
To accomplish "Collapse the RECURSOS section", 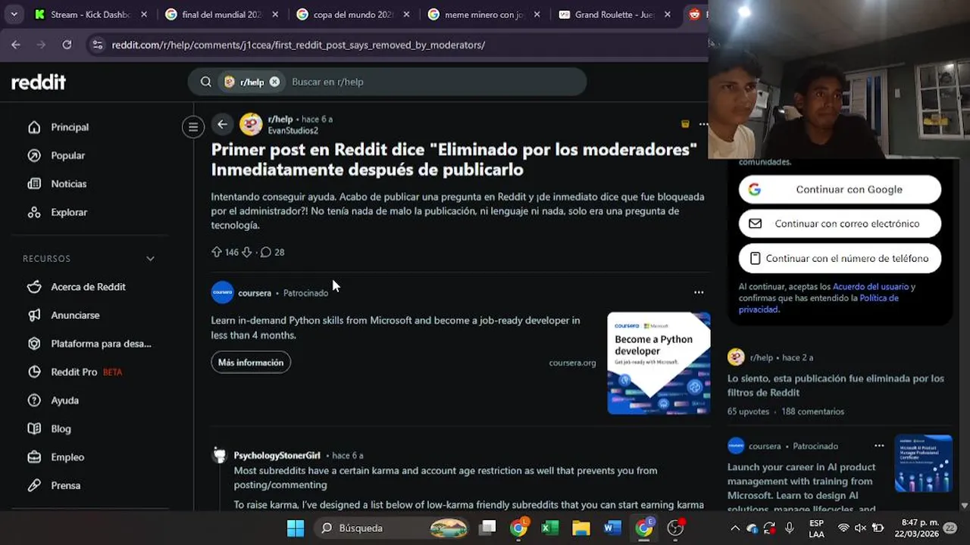I will click(x=150, y=259).
